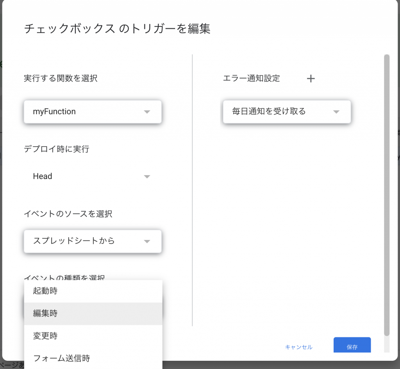Pick 変更時 in the event type list
The width and height of the screenshot is (400, 369).
pos(93,336)
